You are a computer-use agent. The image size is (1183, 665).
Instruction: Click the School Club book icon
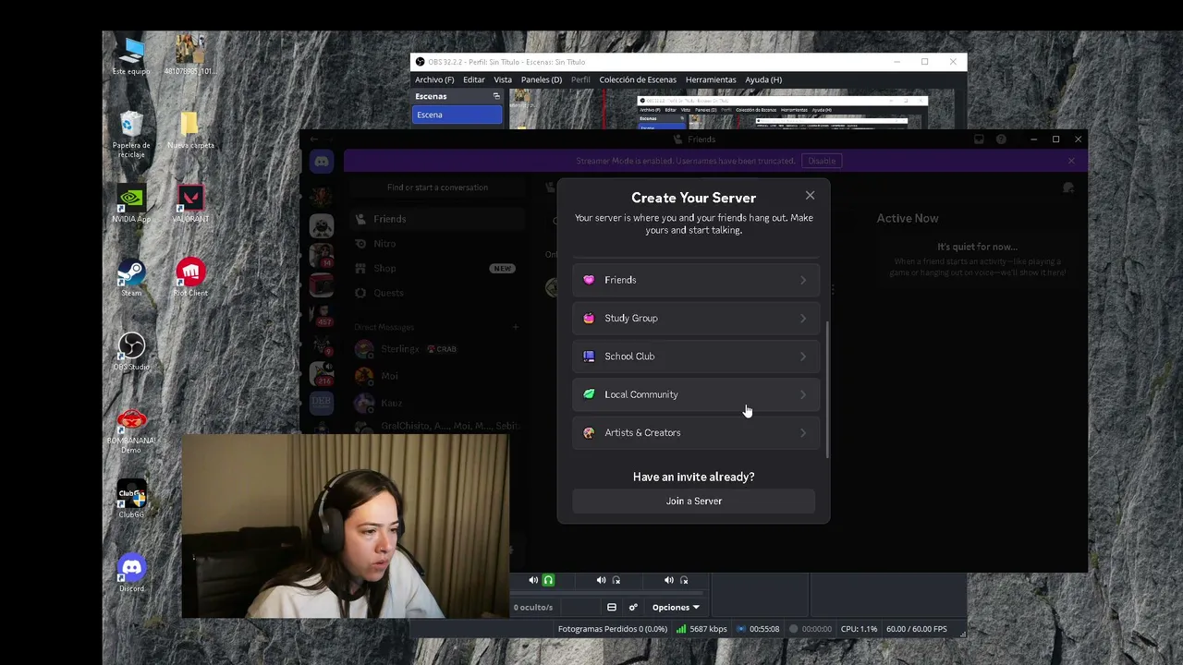click(x=589, y=357)
